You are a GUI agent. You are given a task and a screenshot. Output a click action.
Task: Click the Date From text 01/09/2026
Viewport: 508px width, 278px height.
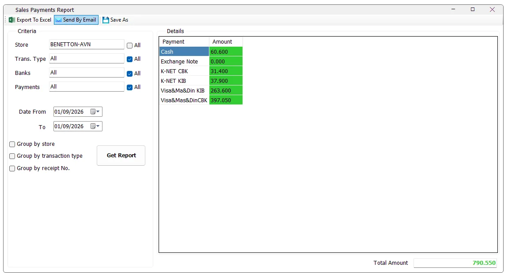click(69, 112)
